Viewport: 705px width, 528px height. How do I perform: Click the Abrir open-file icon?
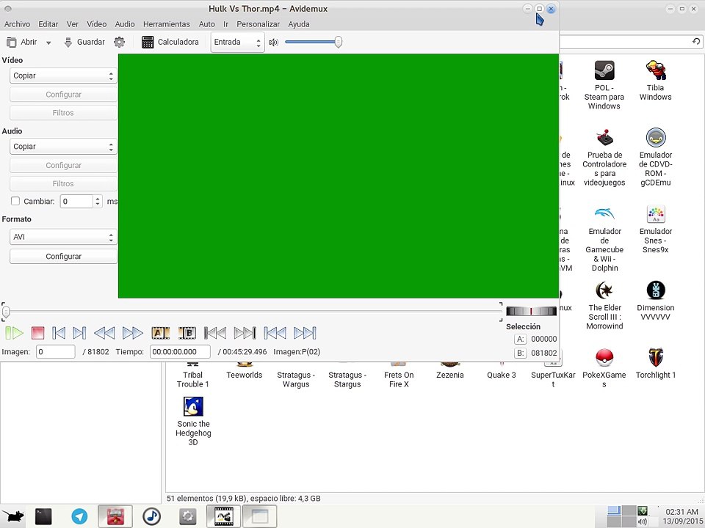point(11,43)
